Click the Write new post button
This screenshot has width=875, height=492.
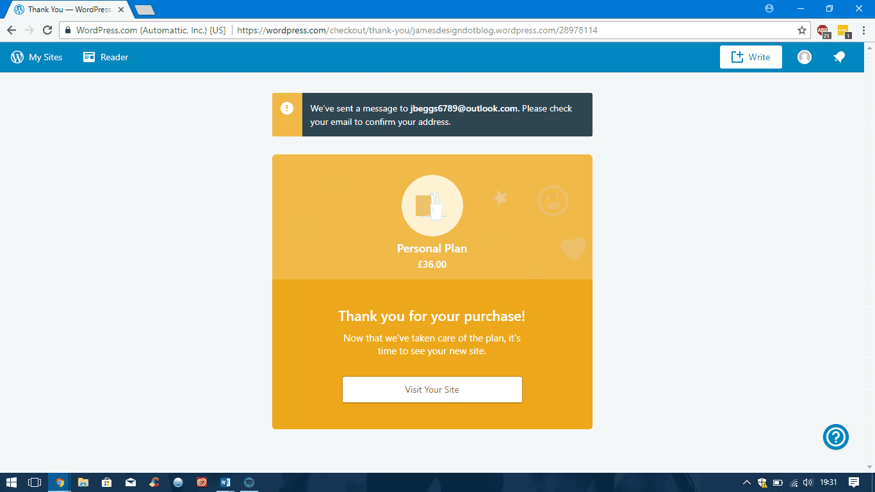751,57
